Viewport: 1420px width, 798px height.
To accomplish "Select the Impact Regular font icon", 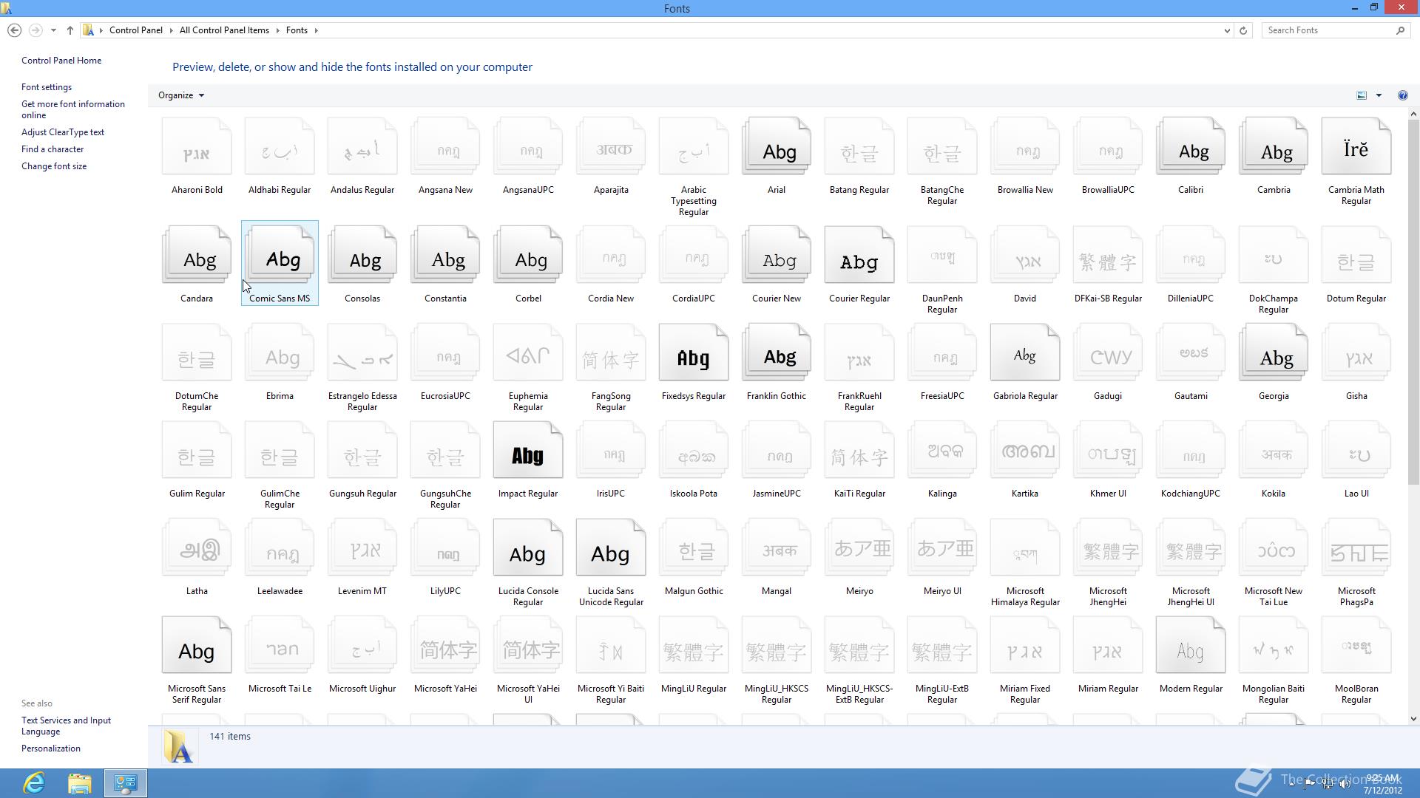I will [527, 451].
